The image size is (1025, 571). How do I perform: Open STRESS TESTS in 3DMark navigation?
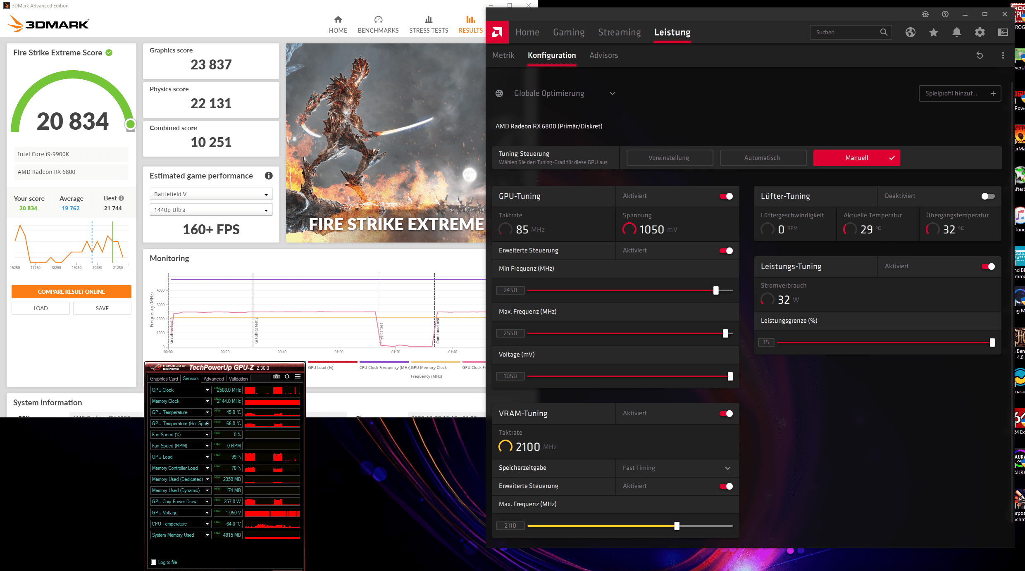[x=429, y=25]
